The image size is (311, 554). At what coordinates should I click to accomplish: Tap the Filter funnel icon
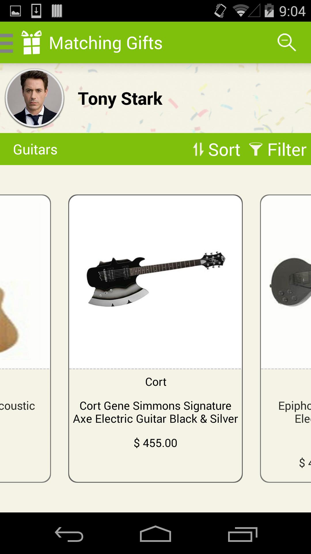[x=255, y=149]
